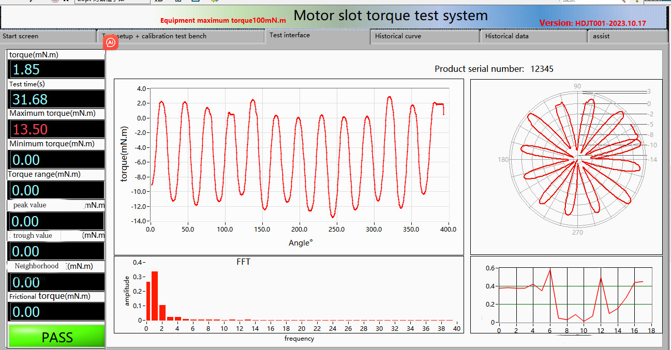Click the Maximum torque value 13.50
This screenshot has width=671, height=350.
[x=56, y=129]
